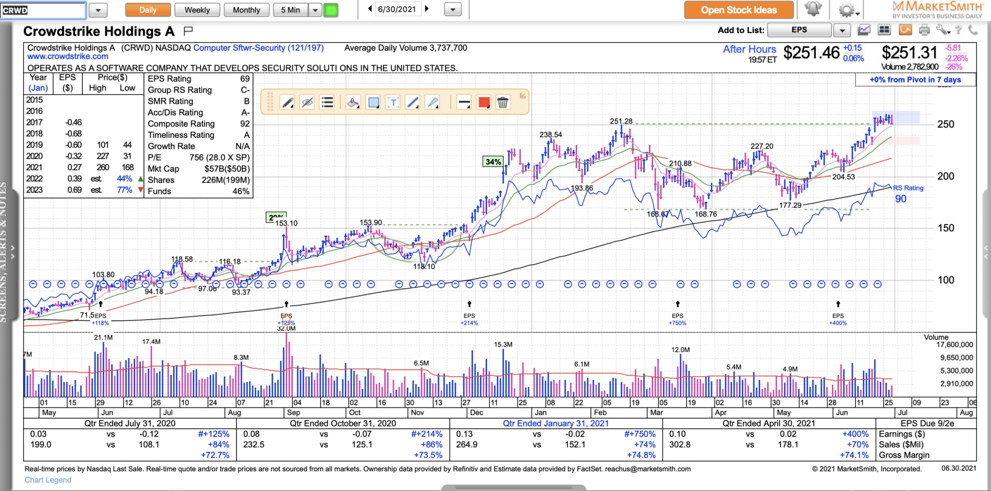The height and width of the screenshot is (491, 991).
Task: Click the Composite Rating 92 row
Action: [x=199, y=124]
